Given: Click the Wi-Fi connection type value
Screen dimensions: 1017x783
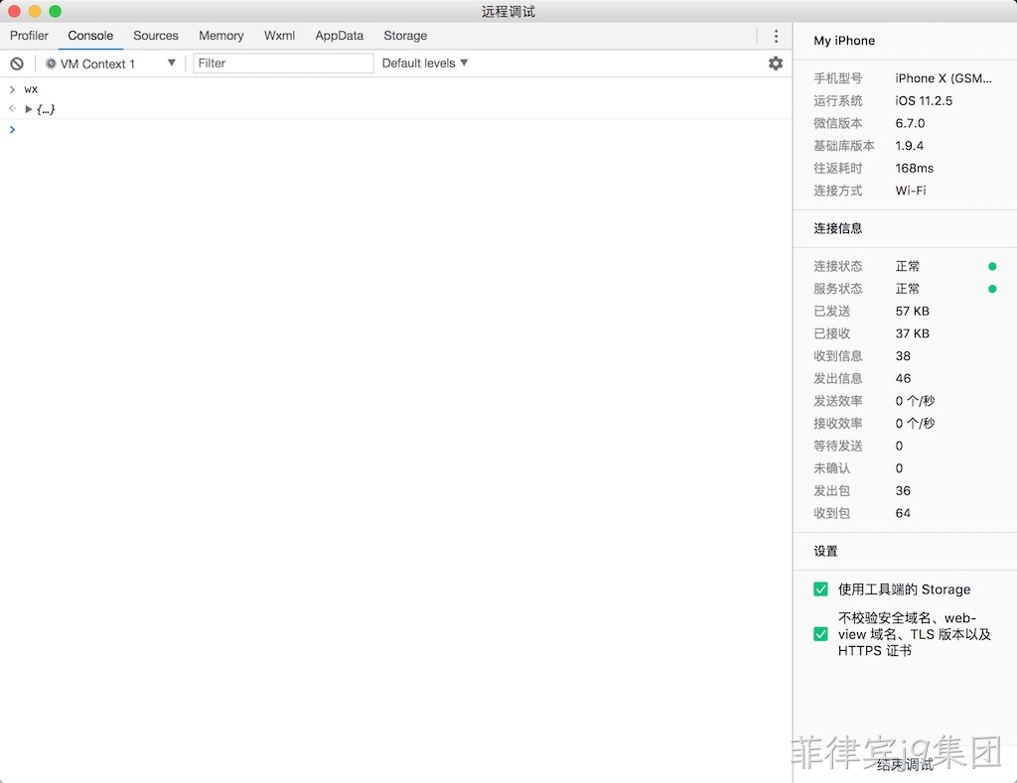Looking at the screenshot, I should pos(911,191).
